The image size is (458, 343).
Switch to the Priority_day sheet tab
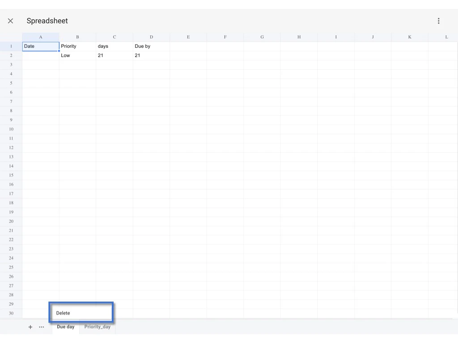(x=98, y=326)
